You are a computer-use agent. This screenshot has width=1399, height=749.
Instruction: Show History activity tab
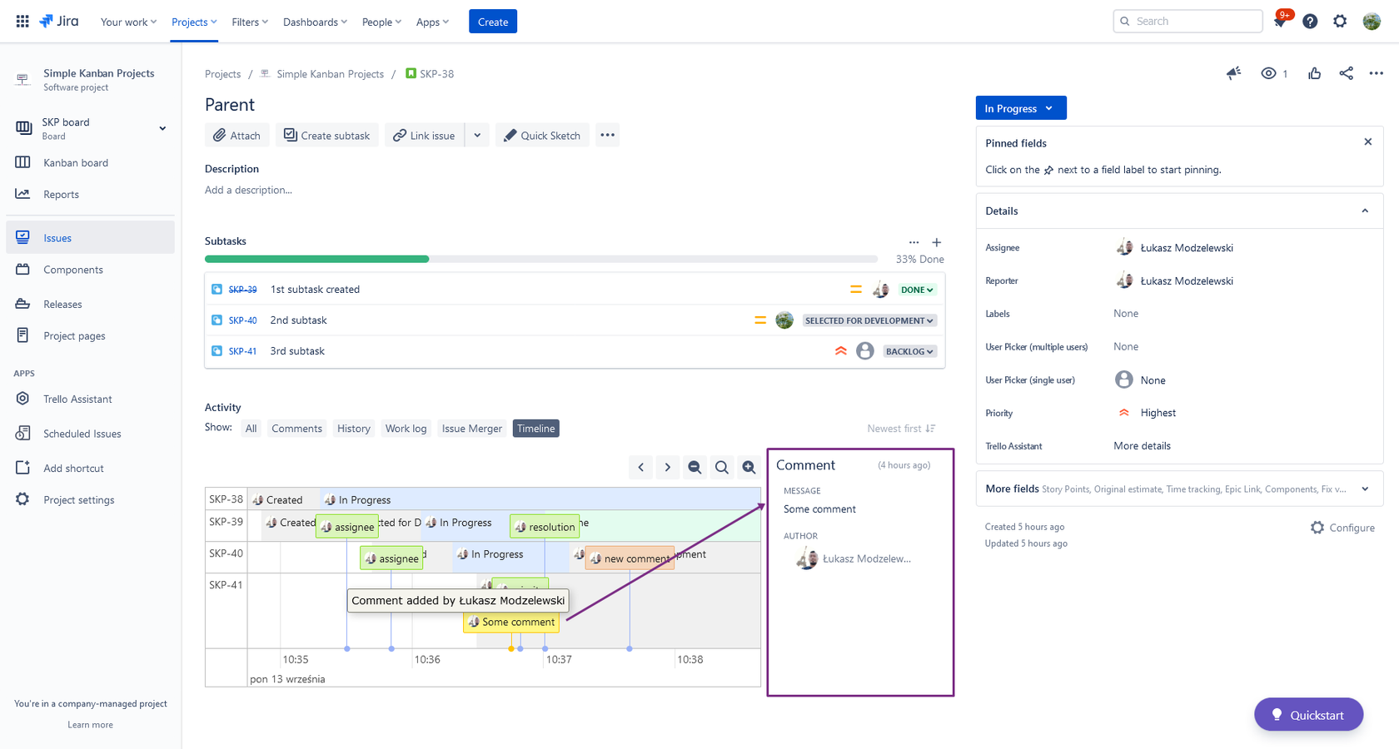tap(354, 429)
